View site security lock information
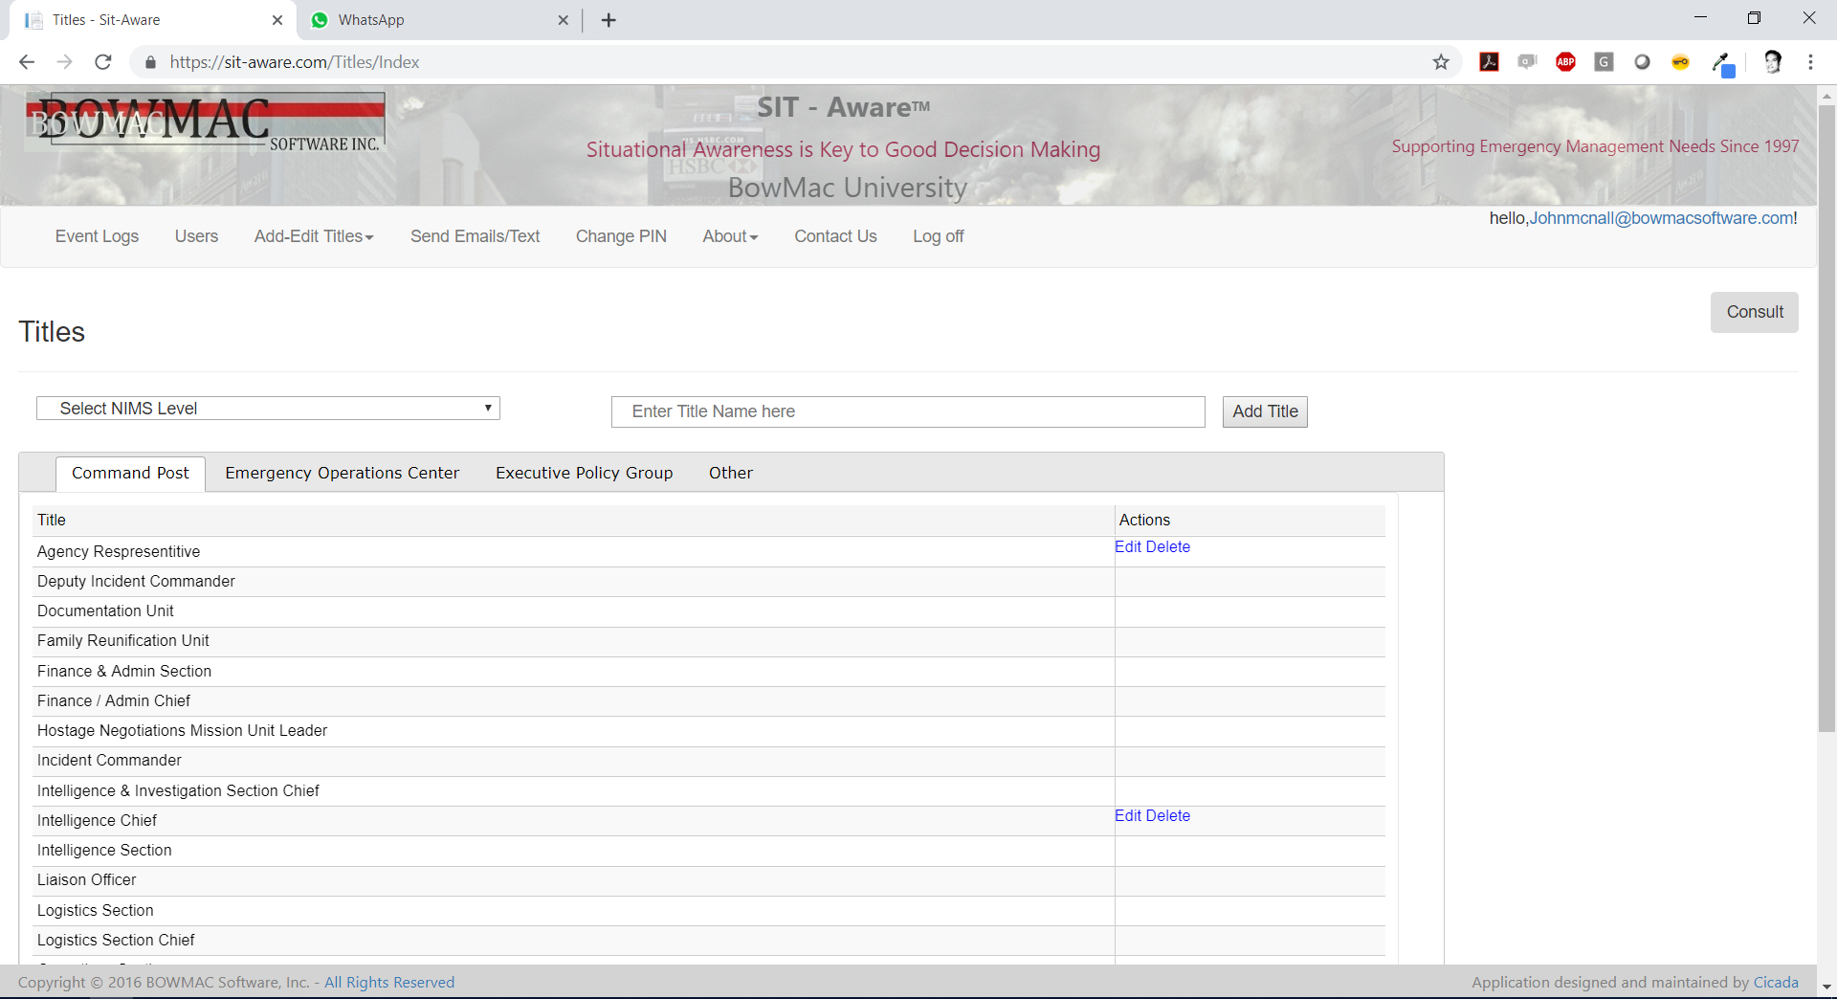1837x999 pixels. pos(149,62)
